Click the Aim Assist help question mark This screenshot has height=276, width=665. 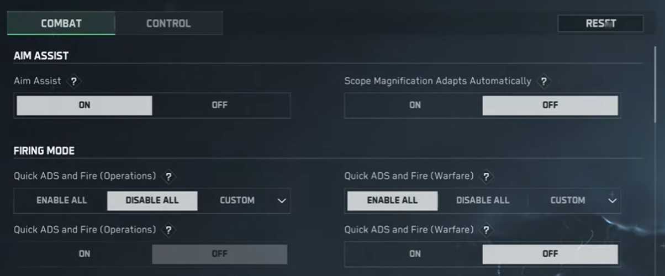pyautogui.click(x=74, y=82)
